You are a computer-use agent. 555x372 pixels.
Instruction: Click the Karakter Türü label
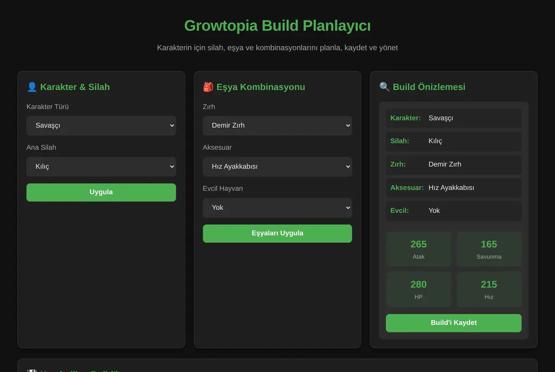pos(48,107)
